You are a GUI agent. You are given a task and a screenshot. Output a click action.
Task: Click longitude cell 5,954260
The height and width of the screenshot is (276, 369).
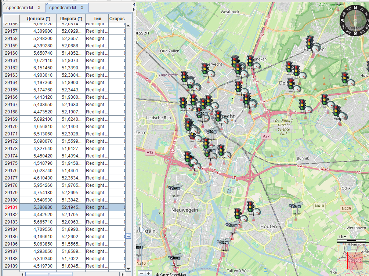pyautogui.click(x=38, y=185)
